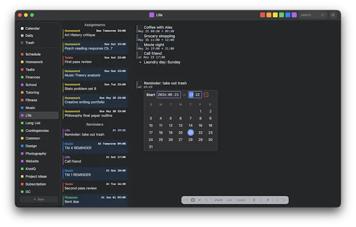The image size is (356, 227).
Task: Click the search field
Action: pyautogui.click(x=313, y=15)
